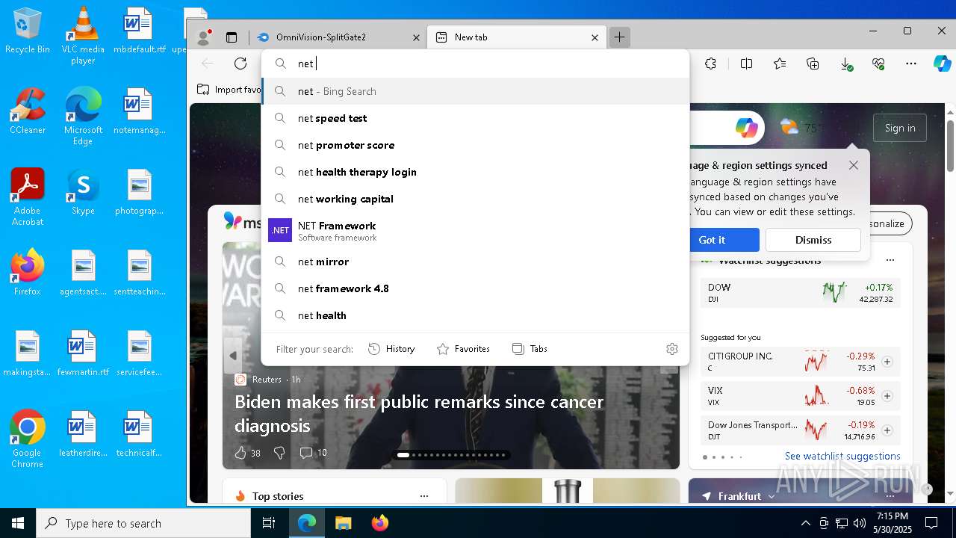Open Adobe Acrobat desktop shortcut
The height and width of the screenshot is (538, 956).
28,197
